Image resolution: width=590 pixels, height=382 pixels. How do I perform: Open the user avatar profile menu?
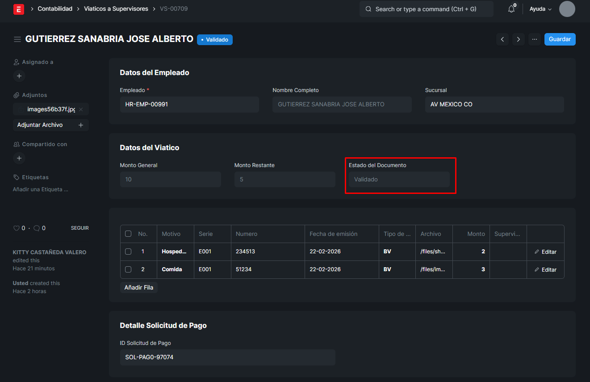567,9
